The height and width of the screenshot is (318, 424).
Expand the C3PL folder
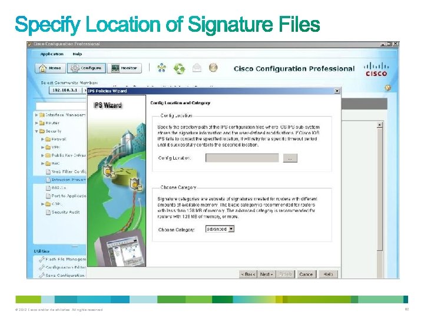(42, 204)
